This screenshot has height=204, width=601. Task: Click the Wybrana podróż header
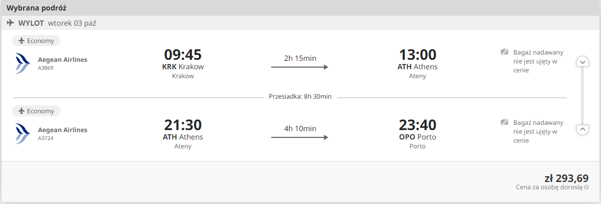[37, 8]
